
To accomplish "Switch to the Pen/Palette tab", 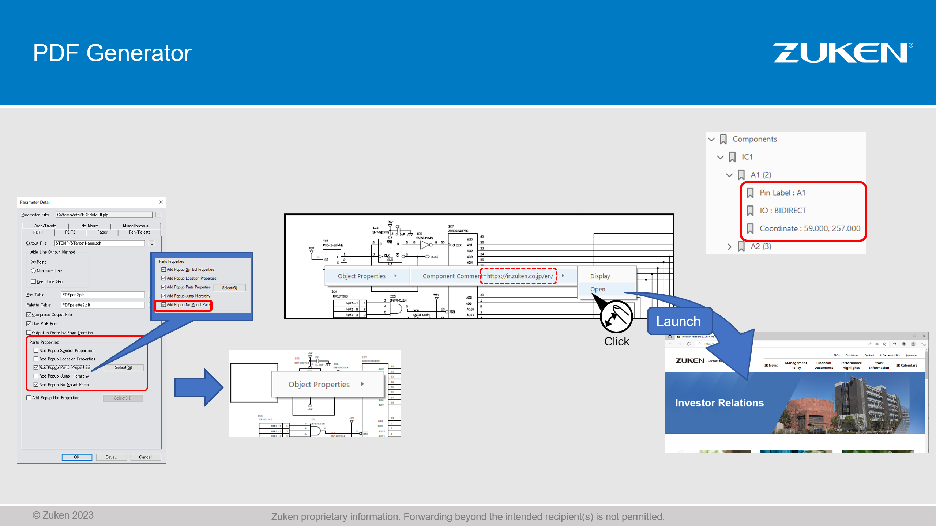I will [139, 232].
